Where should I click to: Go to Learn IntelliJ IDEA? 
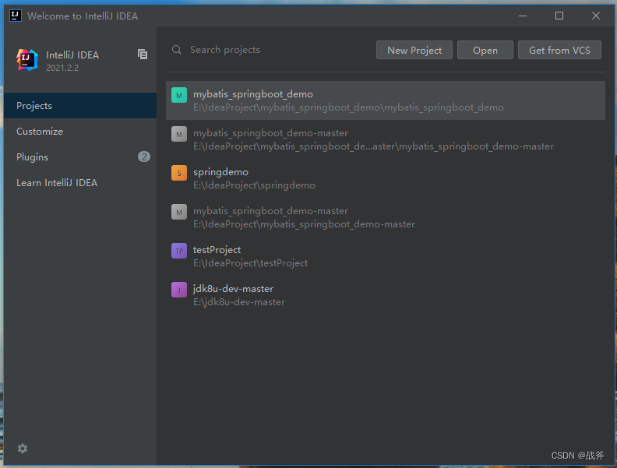tap(80, 183)
